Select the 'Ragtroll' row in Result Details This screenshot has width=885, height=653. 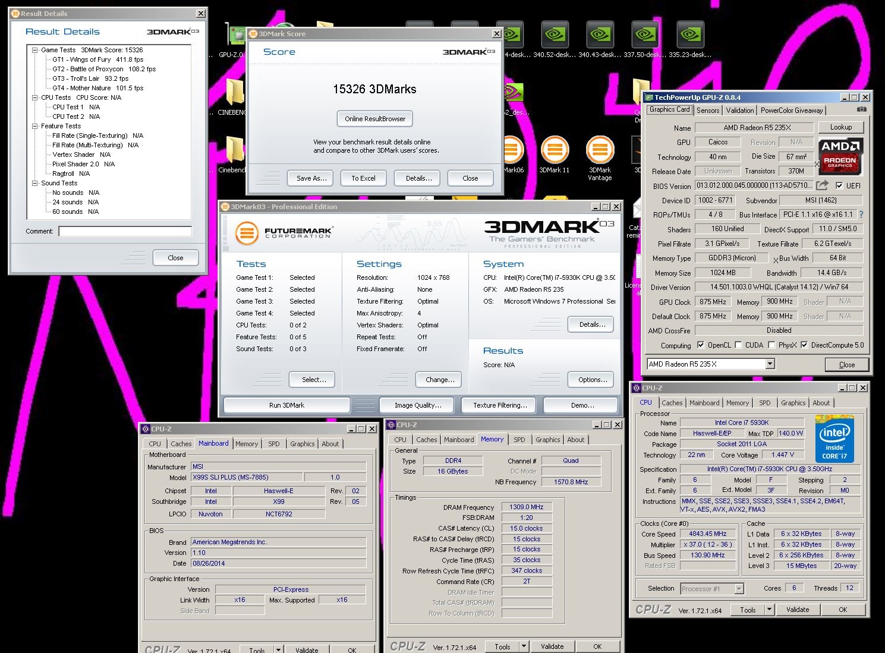(71, 173)
